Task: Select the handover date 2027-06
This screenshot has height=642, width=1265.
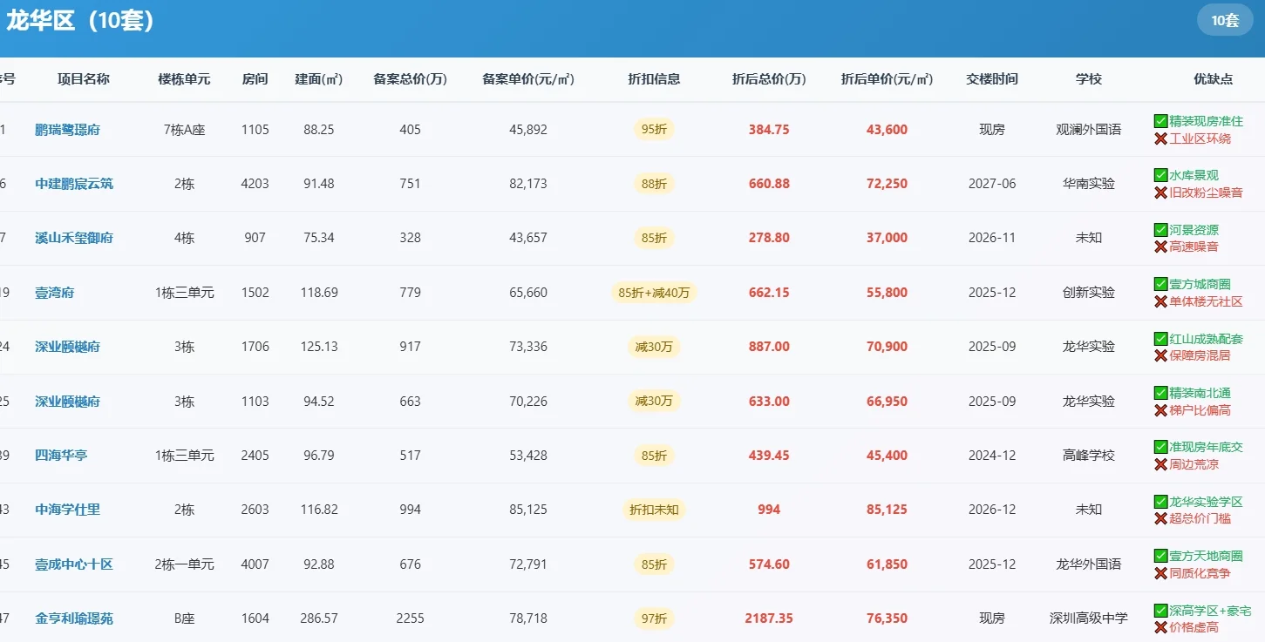Action: coord(992,184)
